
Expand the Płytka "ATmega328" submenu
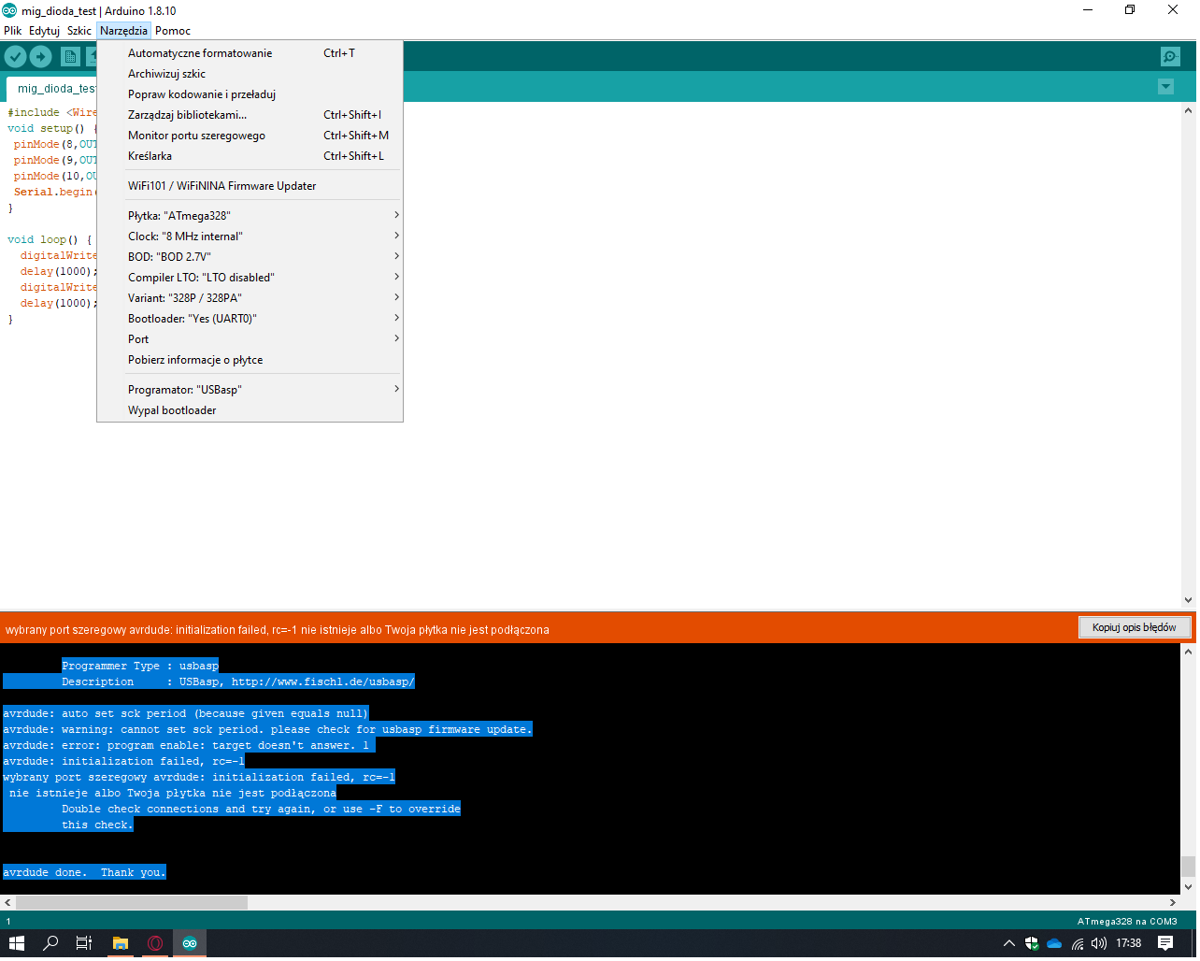tap(250, 216)
